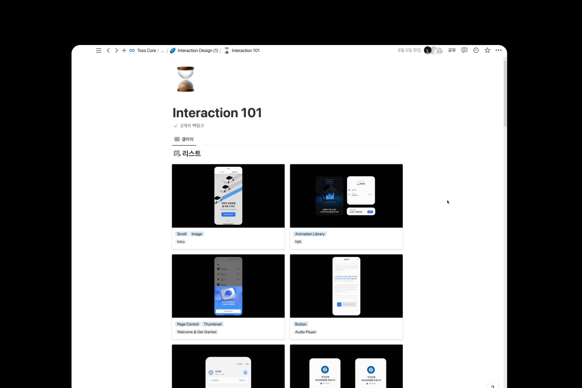
Task: Click the Page Control tag
Action: point(188,324)
